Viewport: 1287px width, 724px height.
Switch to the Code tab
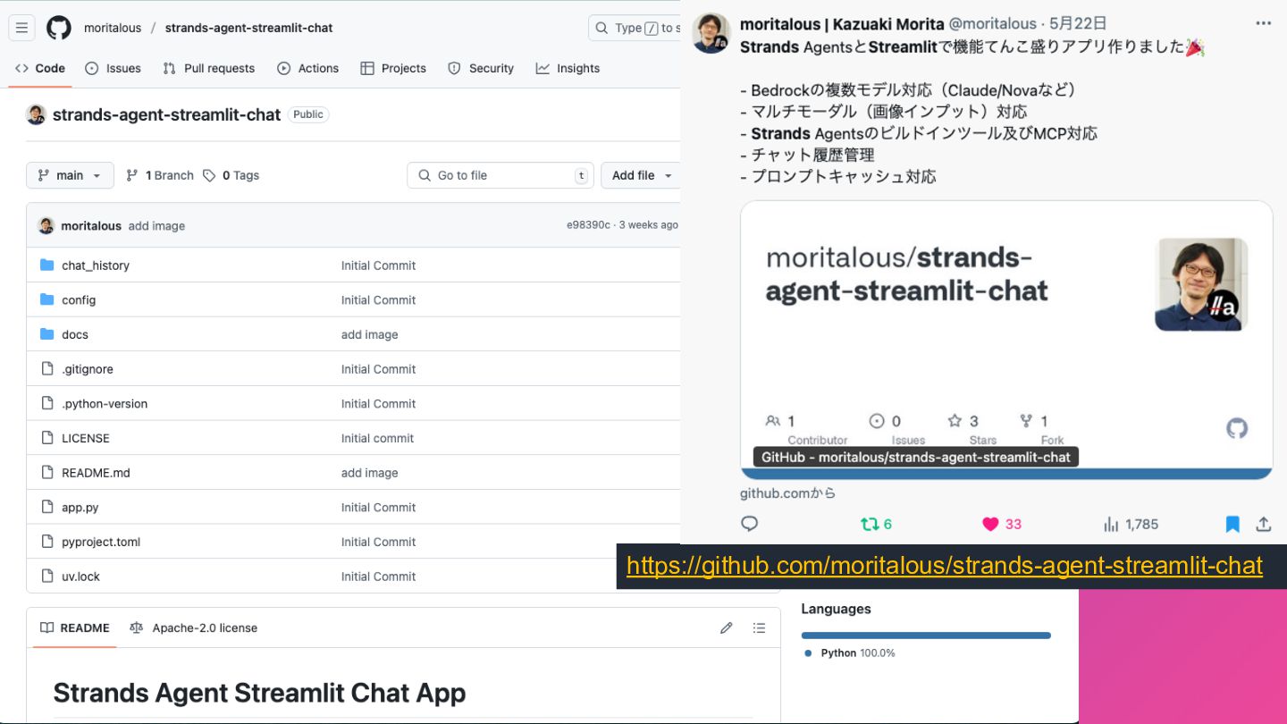[x=40, y=68]
